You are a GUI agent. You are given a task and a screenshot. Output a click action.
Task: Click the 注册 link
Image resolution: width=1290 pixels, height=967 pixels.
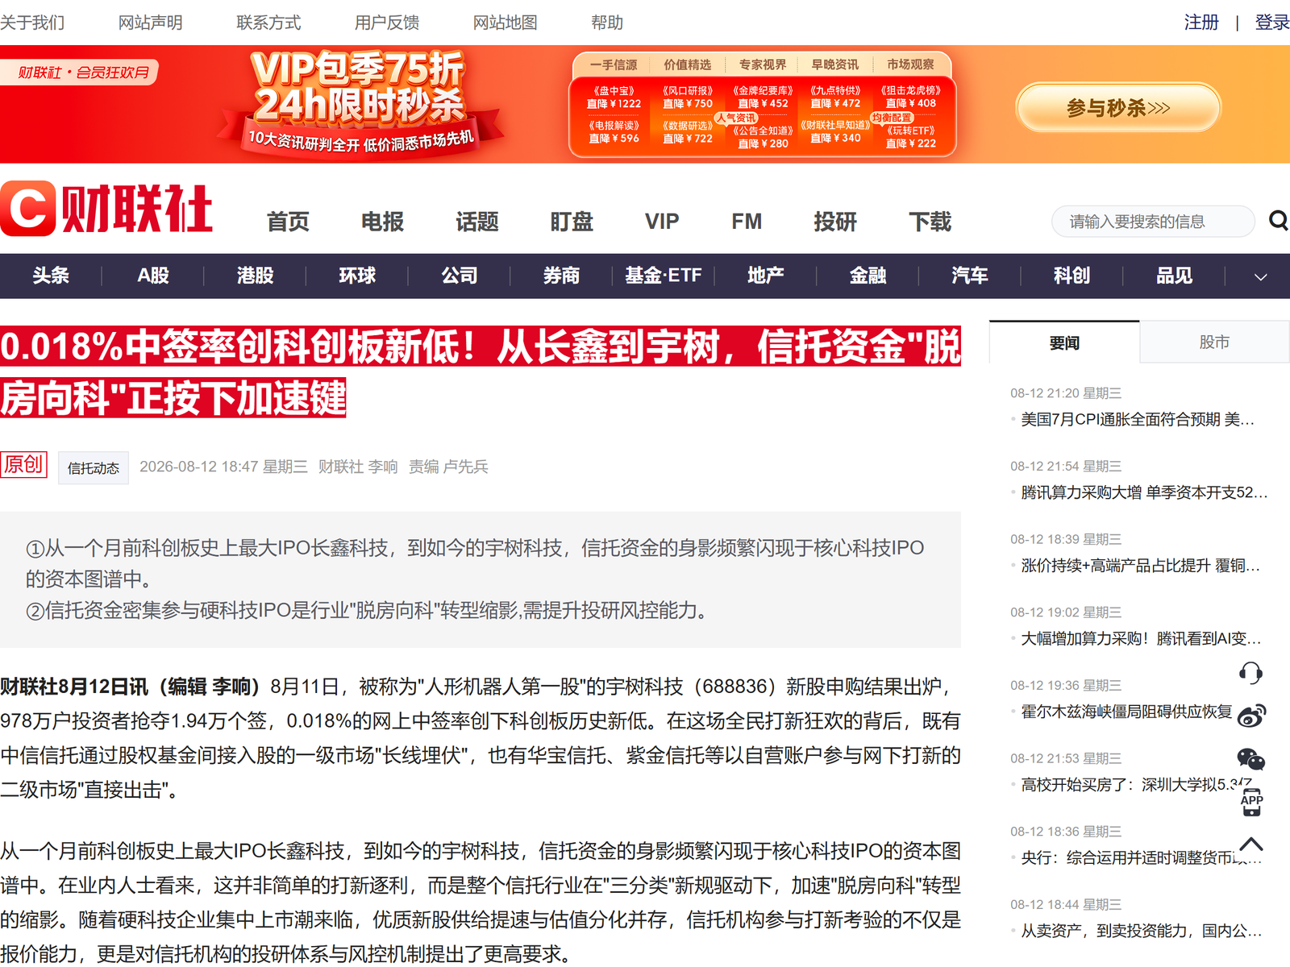tap(1201, 23)
